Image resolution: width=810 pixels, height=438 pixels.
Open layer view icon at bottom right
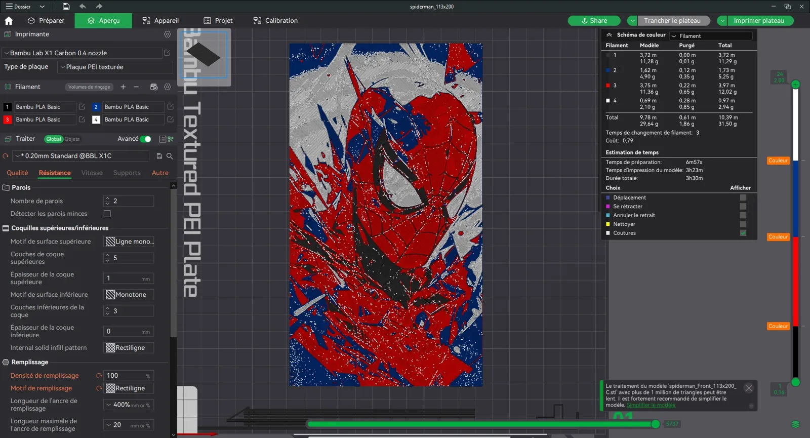[x=795, y=424]
